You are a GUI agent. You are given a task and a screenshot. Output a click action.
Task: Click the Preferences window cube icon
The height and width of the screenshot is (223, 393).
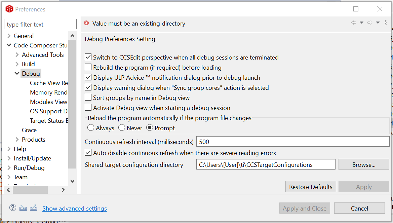pos(9,9)
